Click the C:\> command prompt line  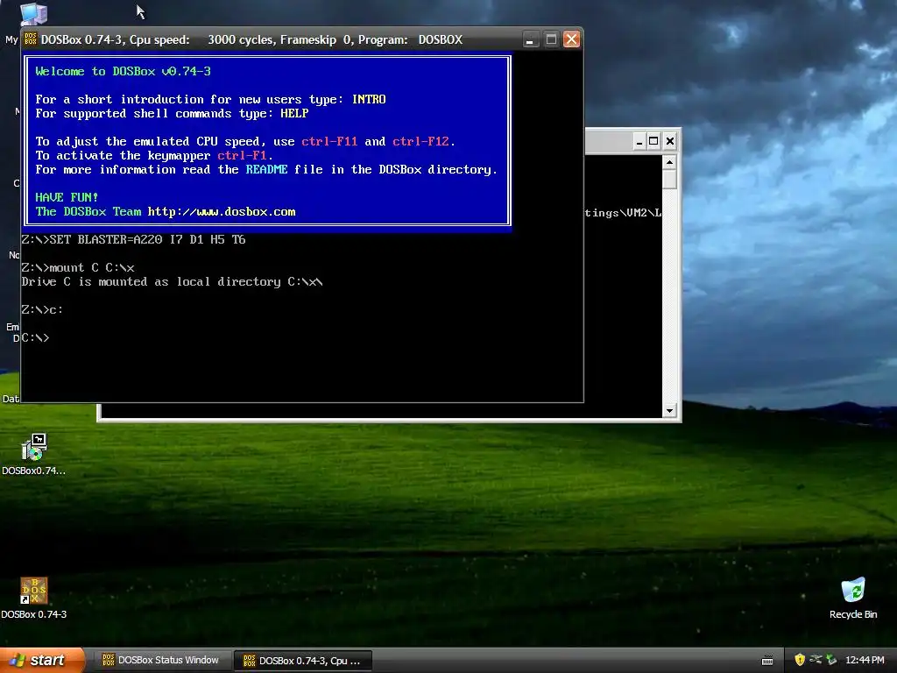pyautogui.click(x=35, y=337)
